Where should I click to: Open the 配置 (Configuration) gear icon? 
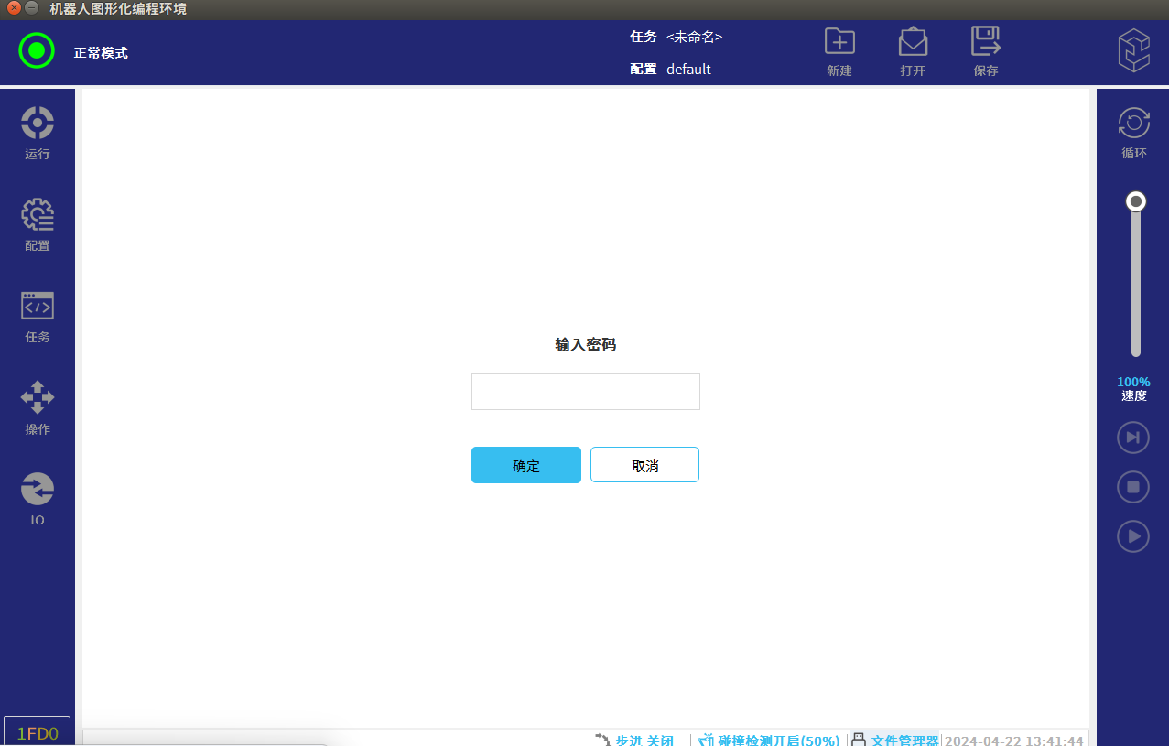click(38, 224)
